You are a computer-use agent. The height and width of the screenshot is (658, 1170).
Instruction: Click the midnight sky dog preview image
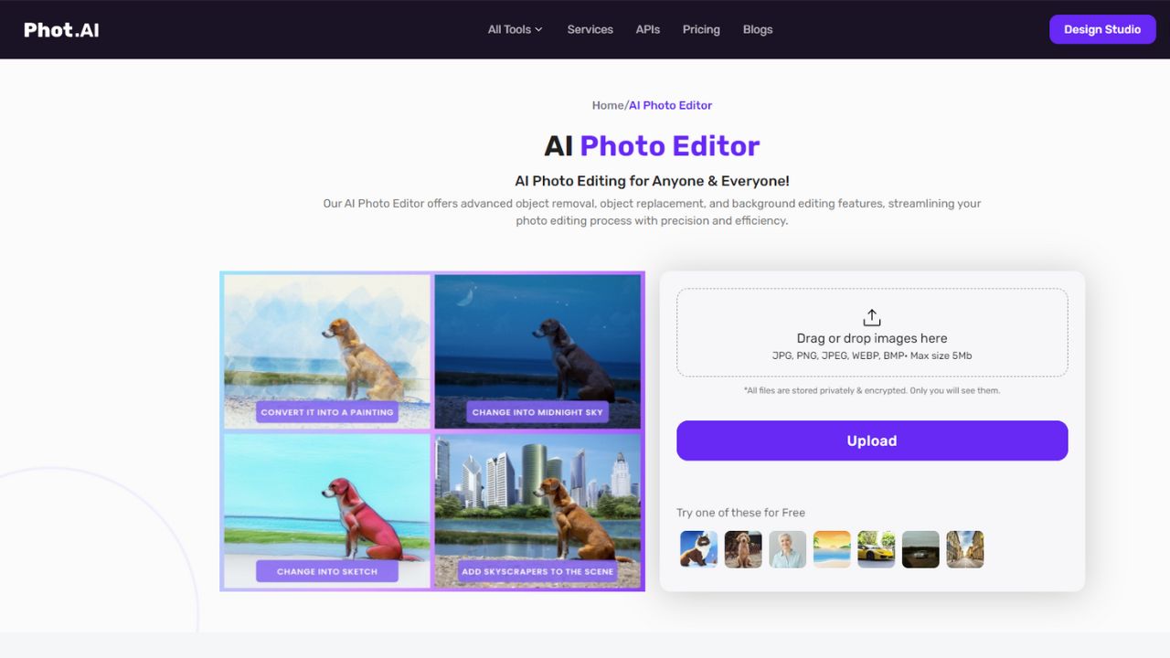tap(537, 352)
